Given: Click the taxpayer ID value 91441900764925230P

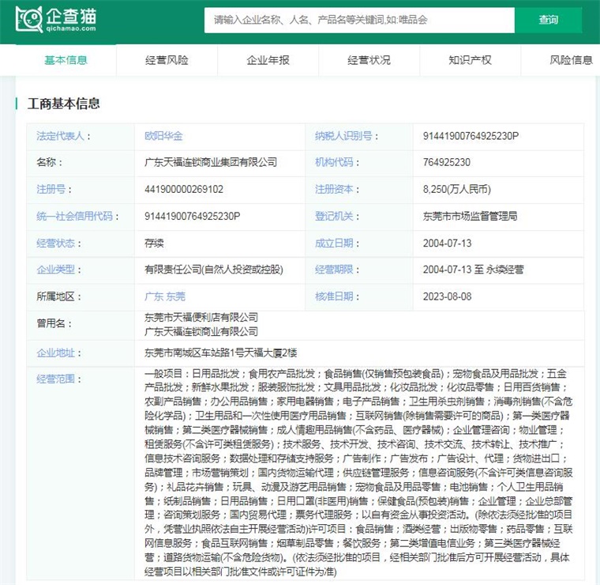Looking at the screenshot, I should pos(471,136).
